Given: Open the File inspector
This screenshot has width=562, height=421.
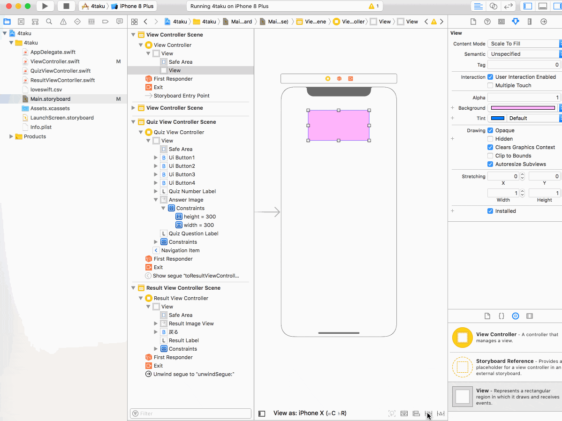Looking at the screenshot, I should click(x=473, y=22).
